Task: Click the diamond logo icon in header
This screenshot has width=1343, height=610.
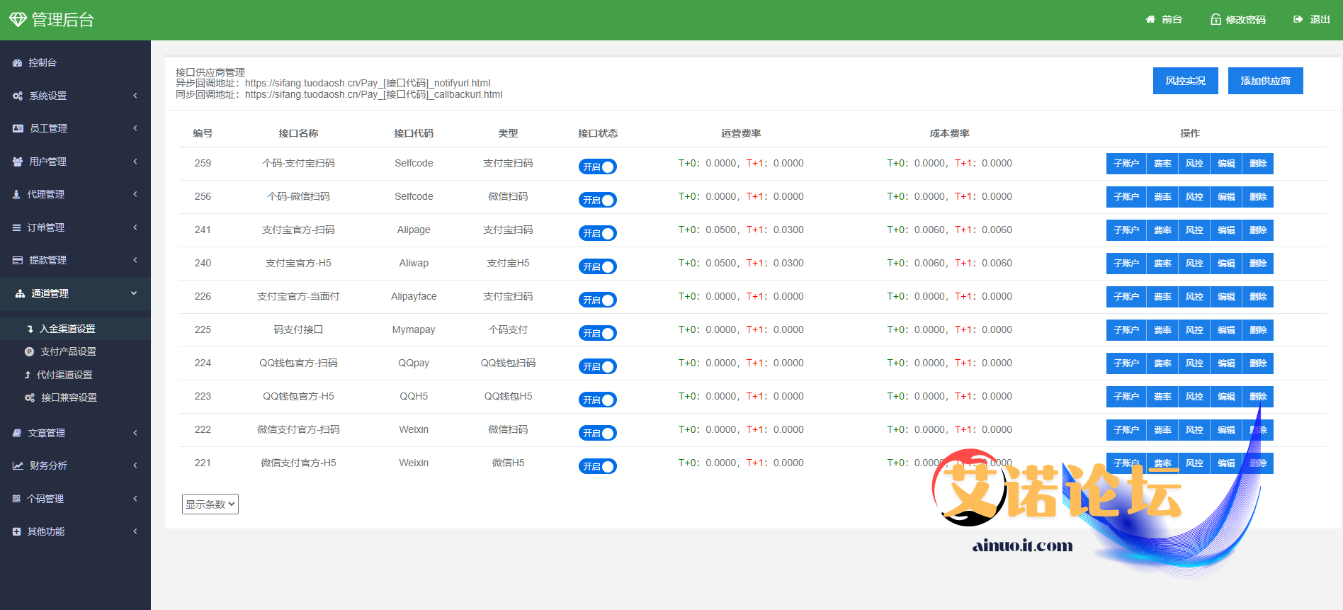Action: click(x=17, y=20)
